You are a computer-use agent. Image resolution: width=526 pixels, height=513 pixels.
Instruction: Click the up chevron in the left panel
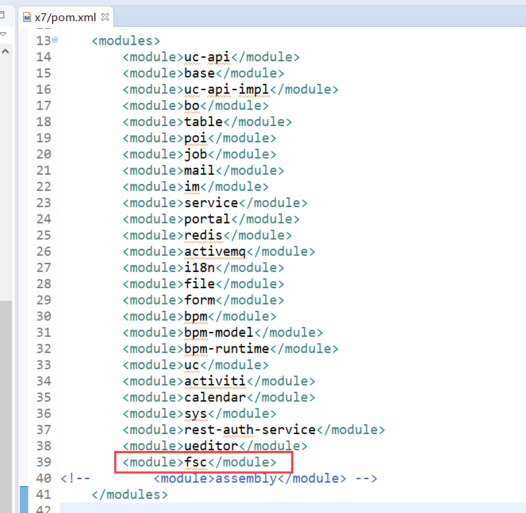pos(5,51)
